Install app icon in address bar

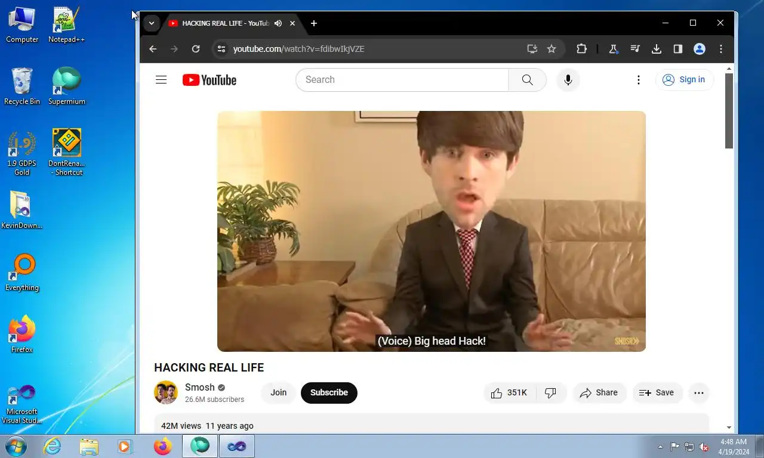(x=532, y=49)
